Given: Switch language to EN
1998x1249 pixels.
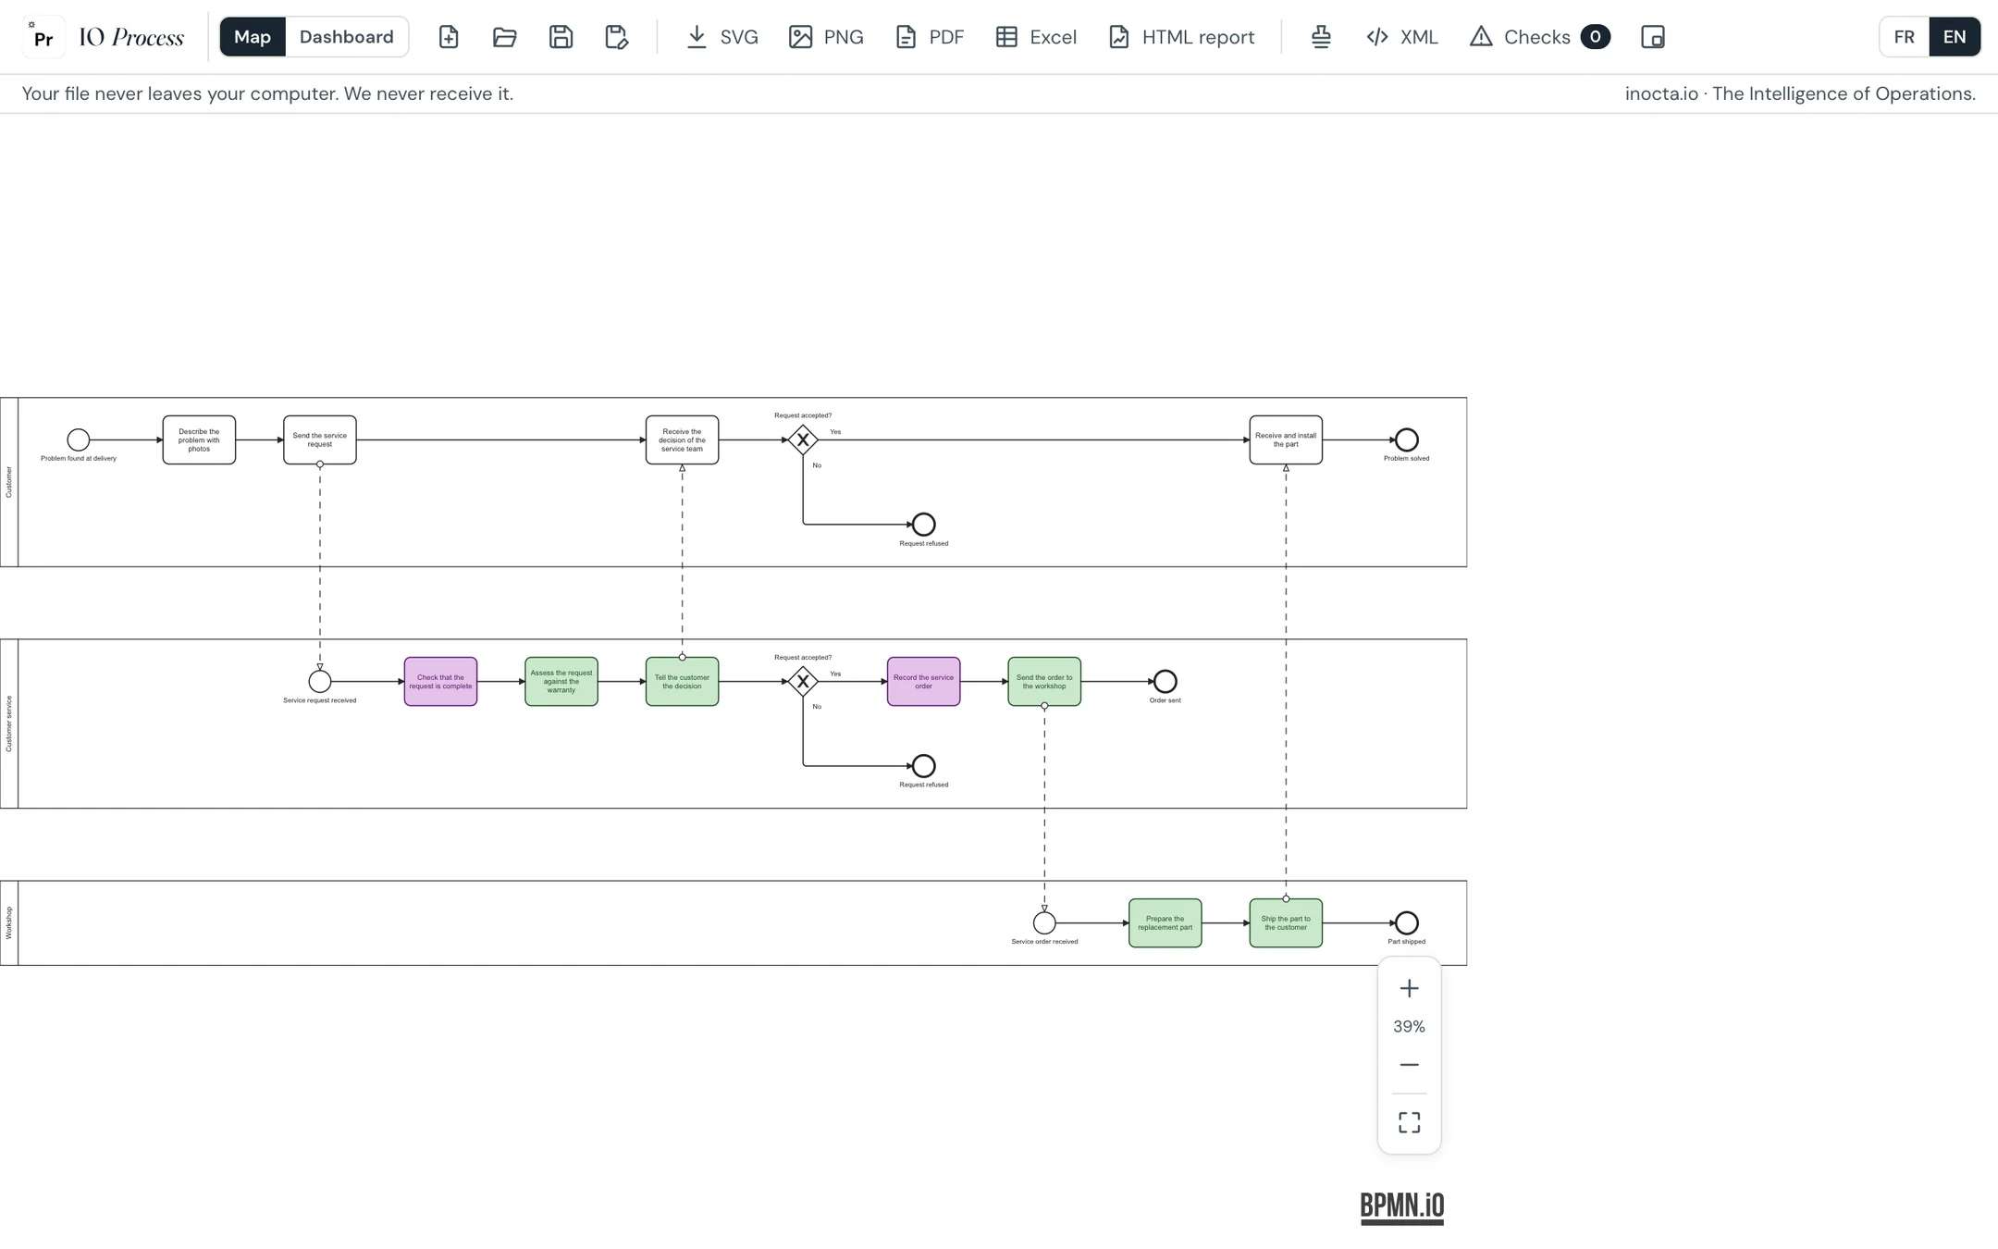Looking at the screenshot, I should pyautogui.click(x=1955, y=37).
